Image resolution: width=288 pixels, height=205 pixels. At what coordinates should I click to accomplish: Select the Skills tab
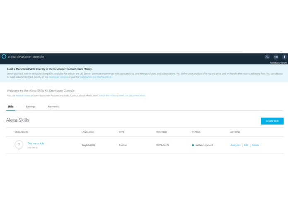[x=10, y=107]
